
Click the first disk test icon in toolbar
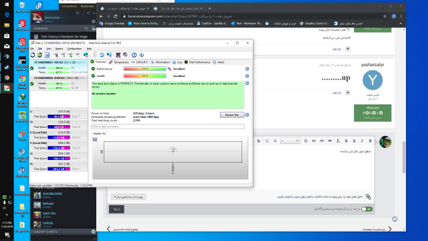pyautogui.click(x=56, y=55)
